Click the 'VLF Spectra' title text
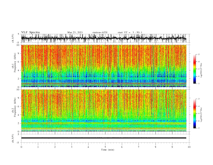Viewport: 213px width, 165px height. (x=30, y=32)
